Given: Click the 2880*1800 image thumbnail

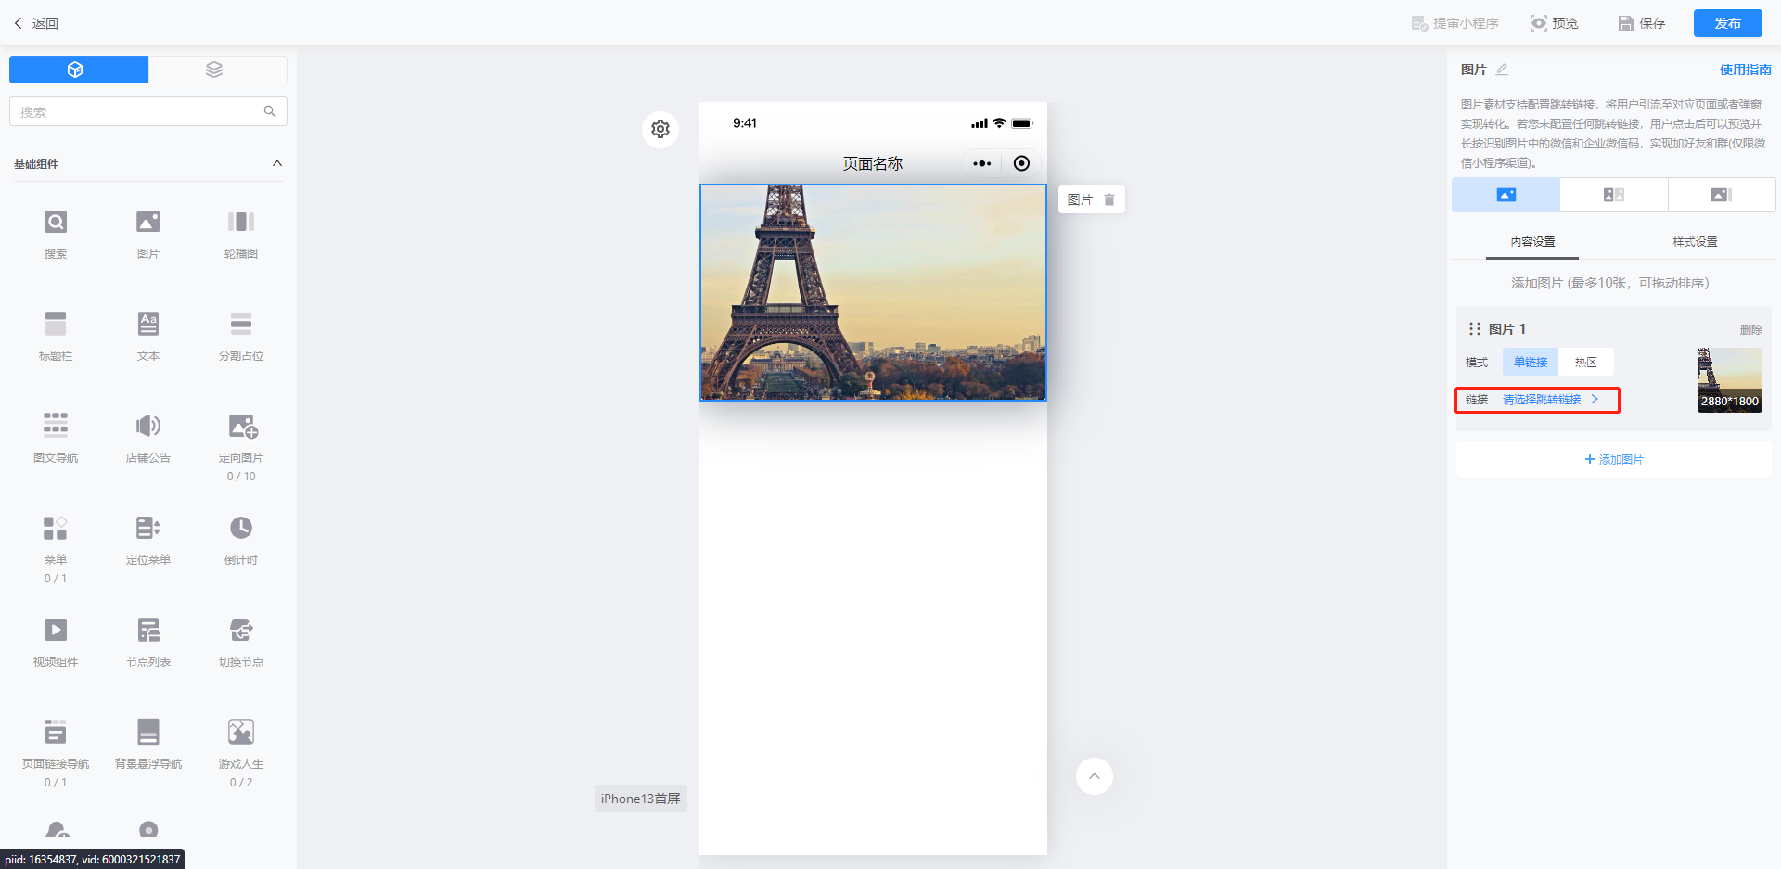Looking at the screenshot, I should [x=1730, y=380].
